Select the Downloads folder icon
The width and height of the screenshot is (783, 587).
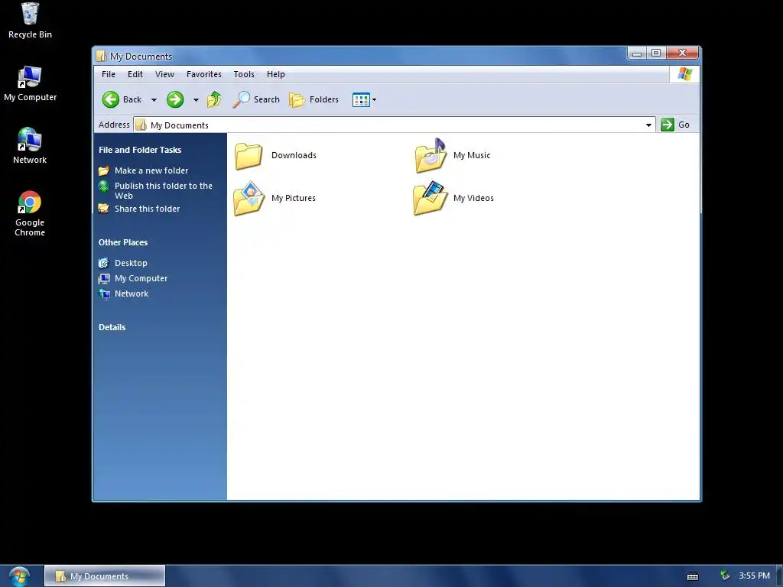(249, 155)
